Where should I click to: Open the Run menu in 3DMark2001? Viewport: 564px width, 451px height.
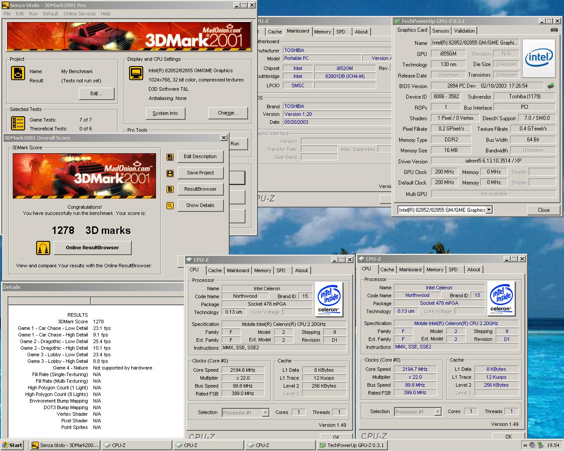[x=33, y=14]
